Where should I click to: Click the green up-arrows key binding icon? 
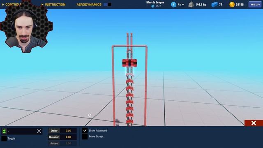4,131
